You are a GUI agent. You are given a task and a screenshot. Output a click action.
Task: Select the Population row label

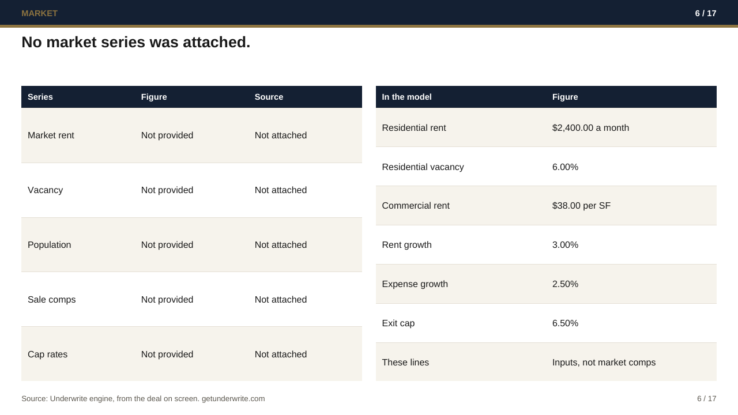click(49, 245)
